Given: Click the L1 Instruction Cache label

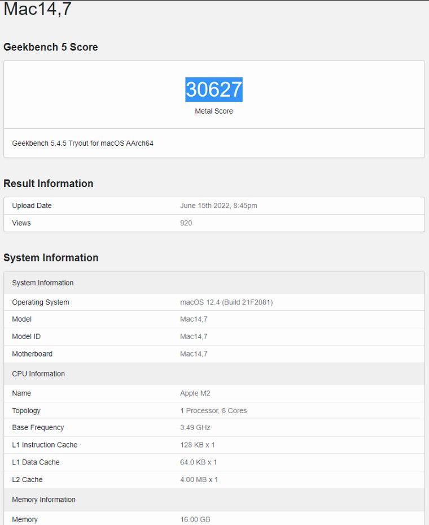Looking at the screenshot, I should (45, 445).
